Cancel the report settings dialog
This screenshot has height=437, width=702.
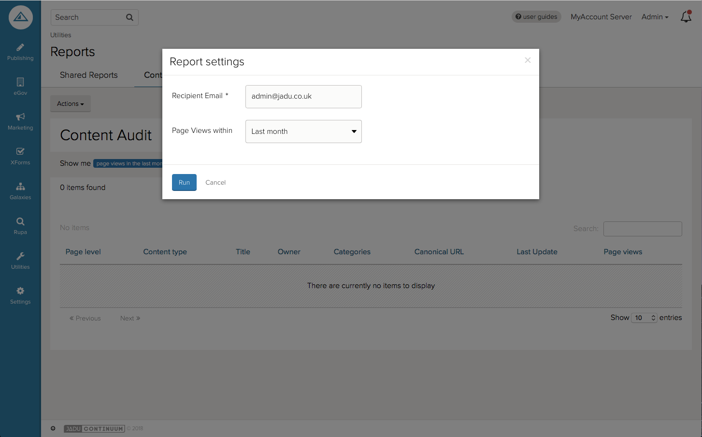click(215, 182)
